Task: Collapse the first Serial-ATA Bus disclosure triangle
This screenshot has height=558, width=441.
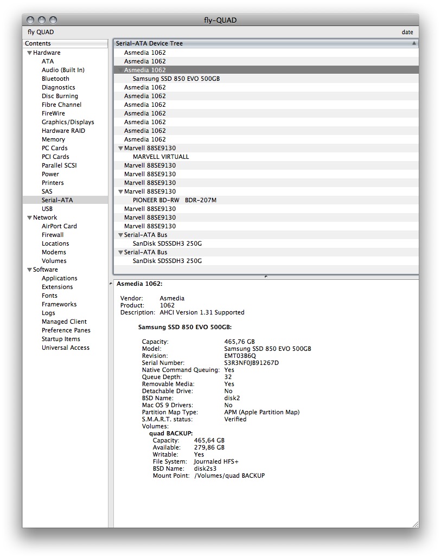Action: pos(120,235)
